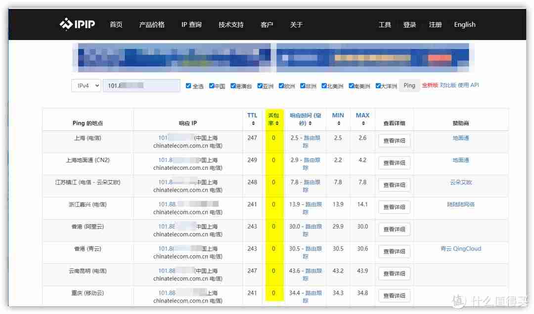Viewport: 534px width, 314px height.
Task: Click 查看详细 for 香港 (青云) row
Action: click(x=395, y=251)
